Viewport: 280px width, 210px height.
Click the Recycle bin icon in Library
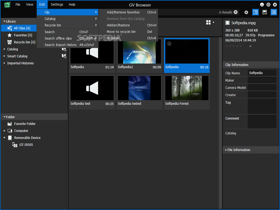[9, 42]
